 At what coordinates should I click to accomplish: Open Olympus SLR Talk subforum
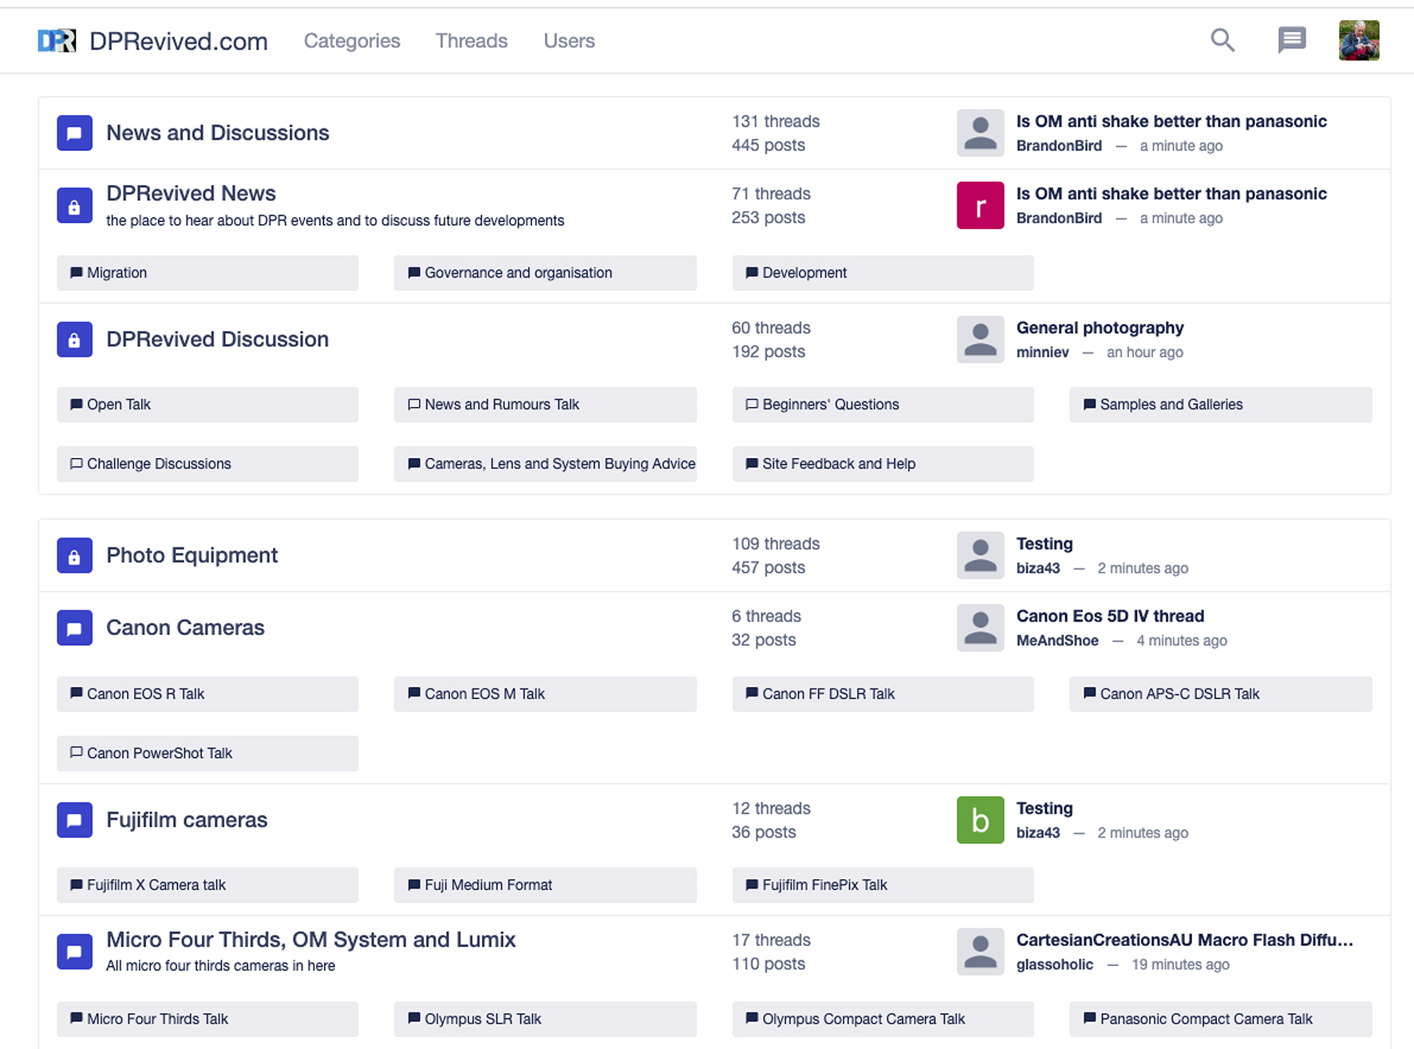[545, 1019]
